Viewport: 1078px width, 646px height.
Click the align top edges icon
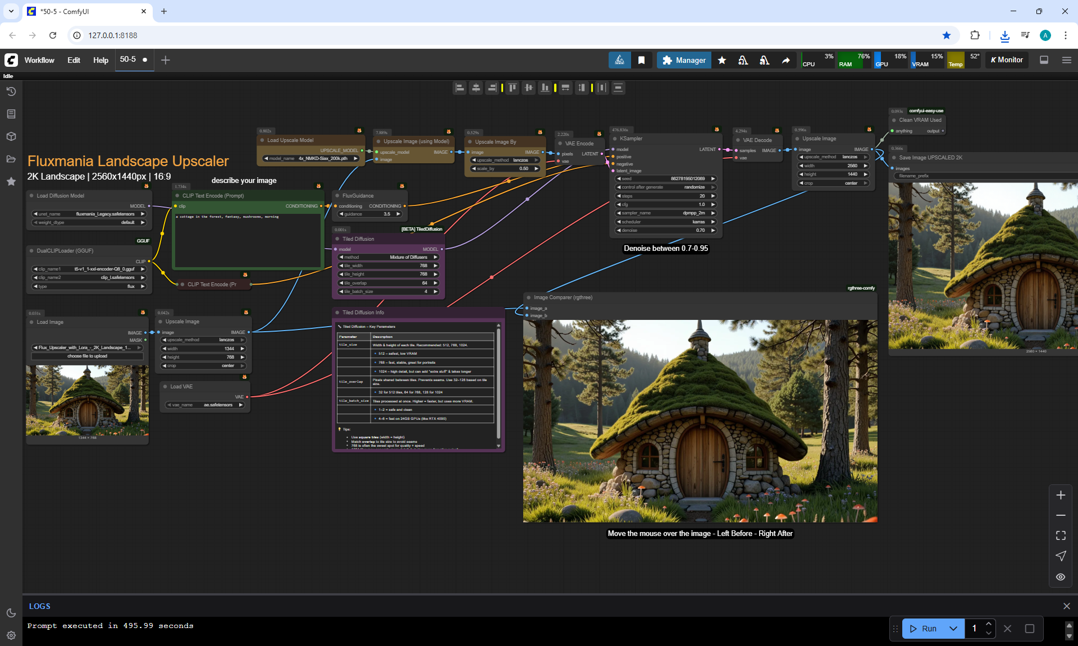coord(513,88)
